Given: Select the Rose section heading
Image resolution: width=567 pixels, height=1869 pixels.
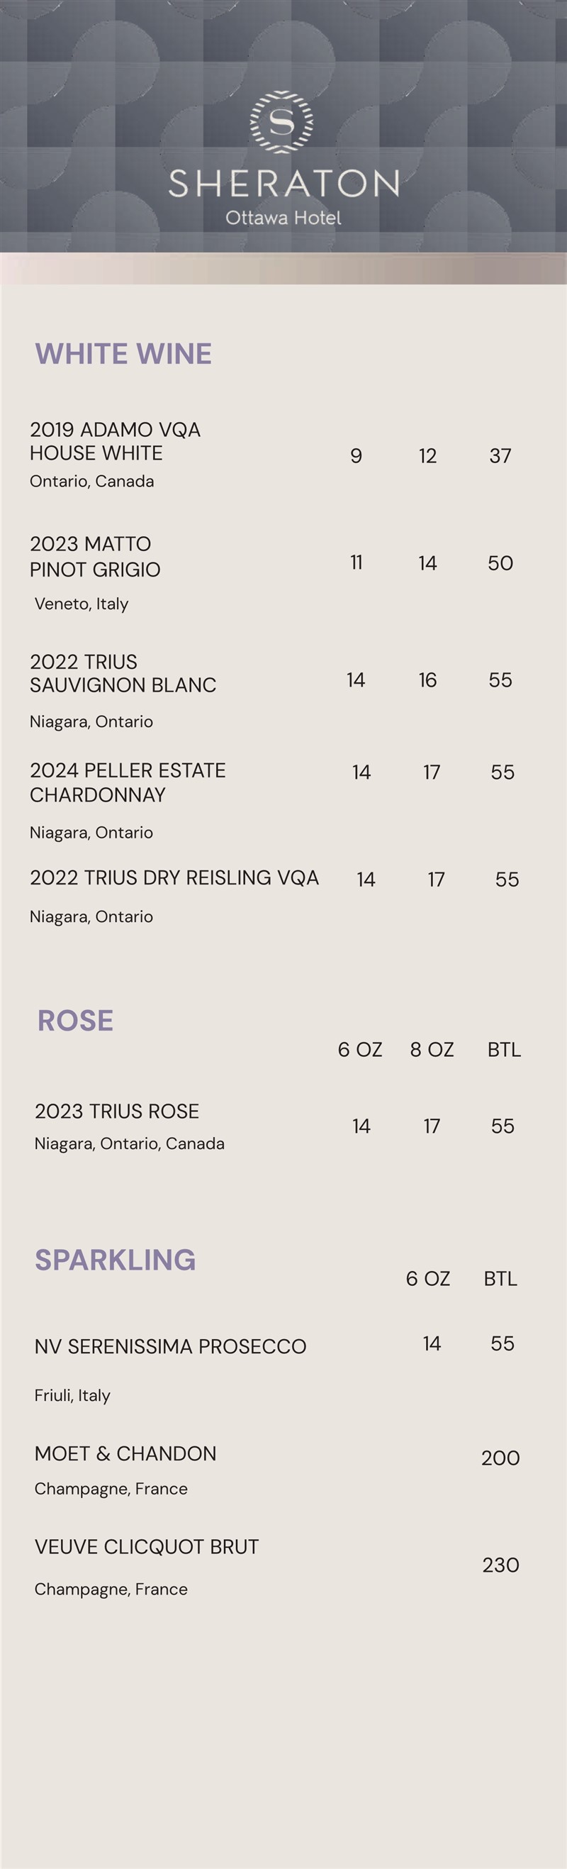Looking at the screenshot, I should (75, 1021).
